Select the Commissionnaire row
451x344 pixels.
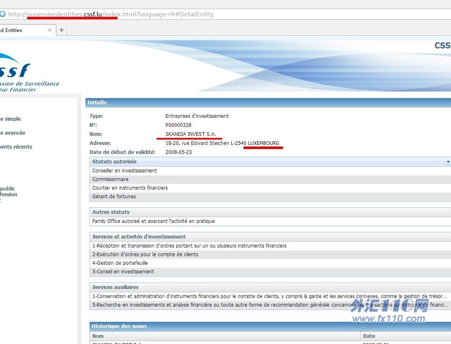pyautogui.click(x=270, y=179)
